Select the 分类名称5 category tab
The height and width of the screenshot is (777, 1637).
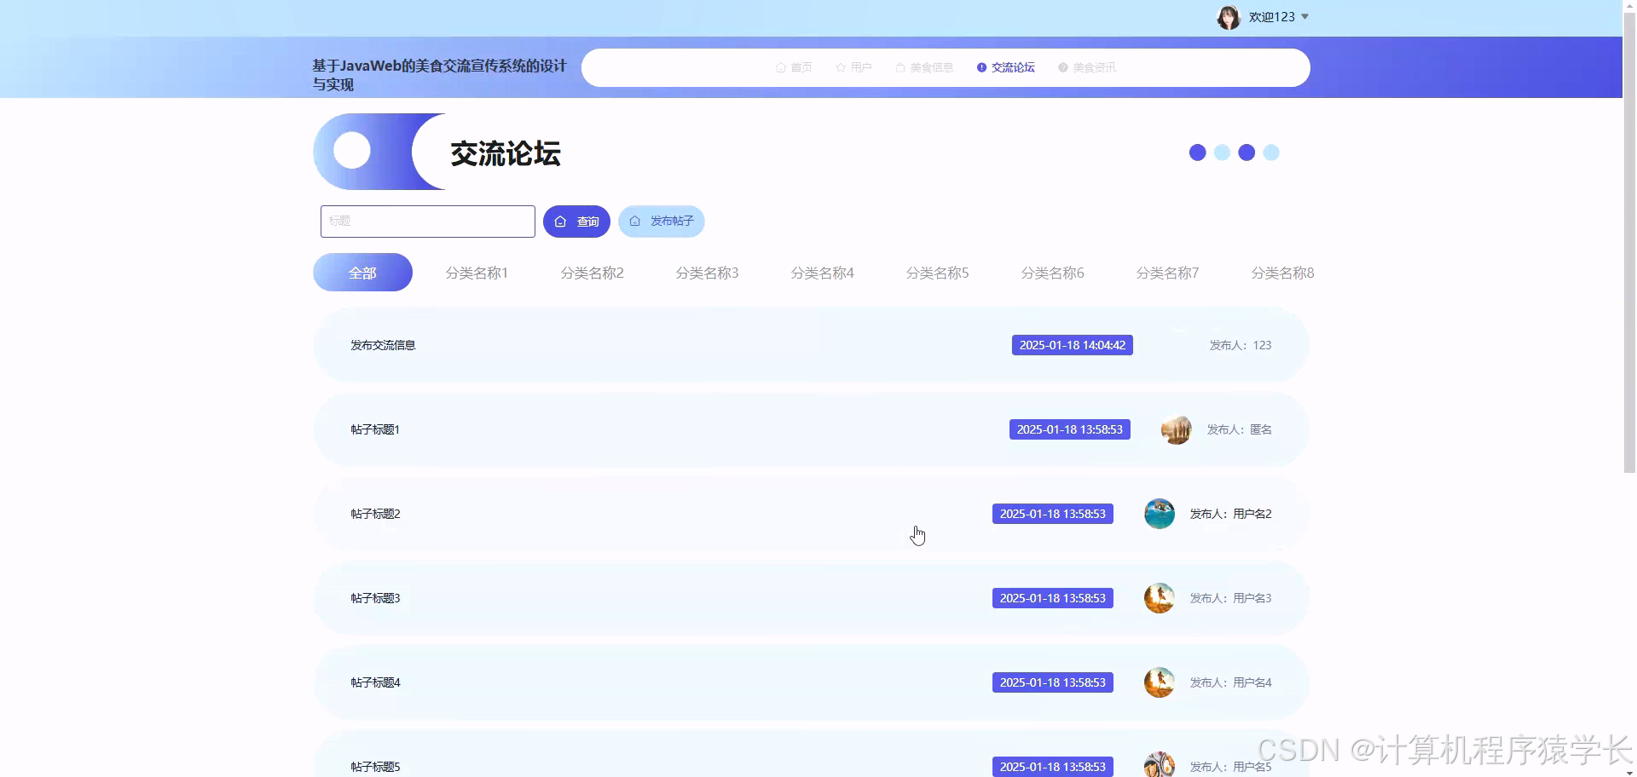937,273
